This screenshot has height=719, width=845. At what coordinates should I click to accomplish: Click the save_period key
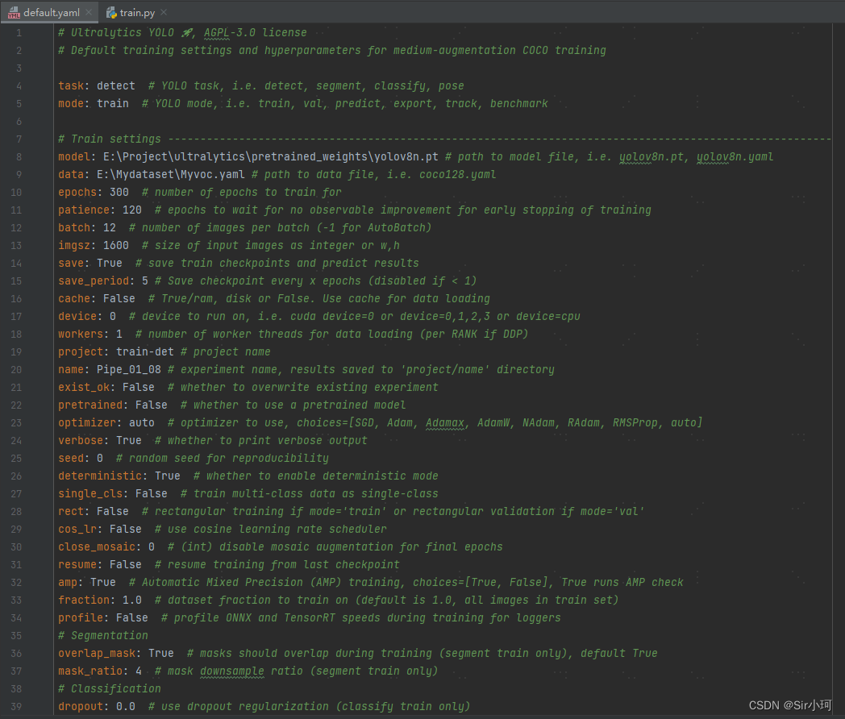(94, 281)
